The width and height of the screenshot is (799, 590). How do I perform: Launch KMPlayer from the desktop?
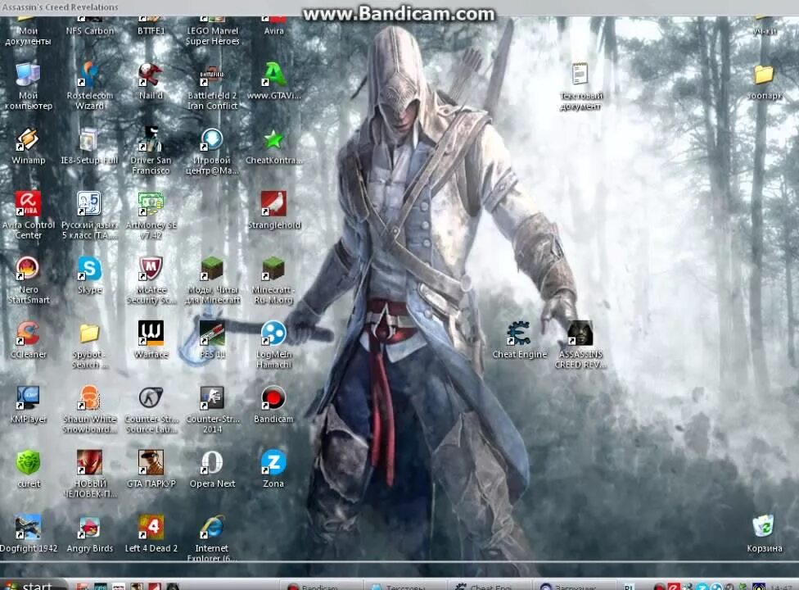tap(28, 398)
